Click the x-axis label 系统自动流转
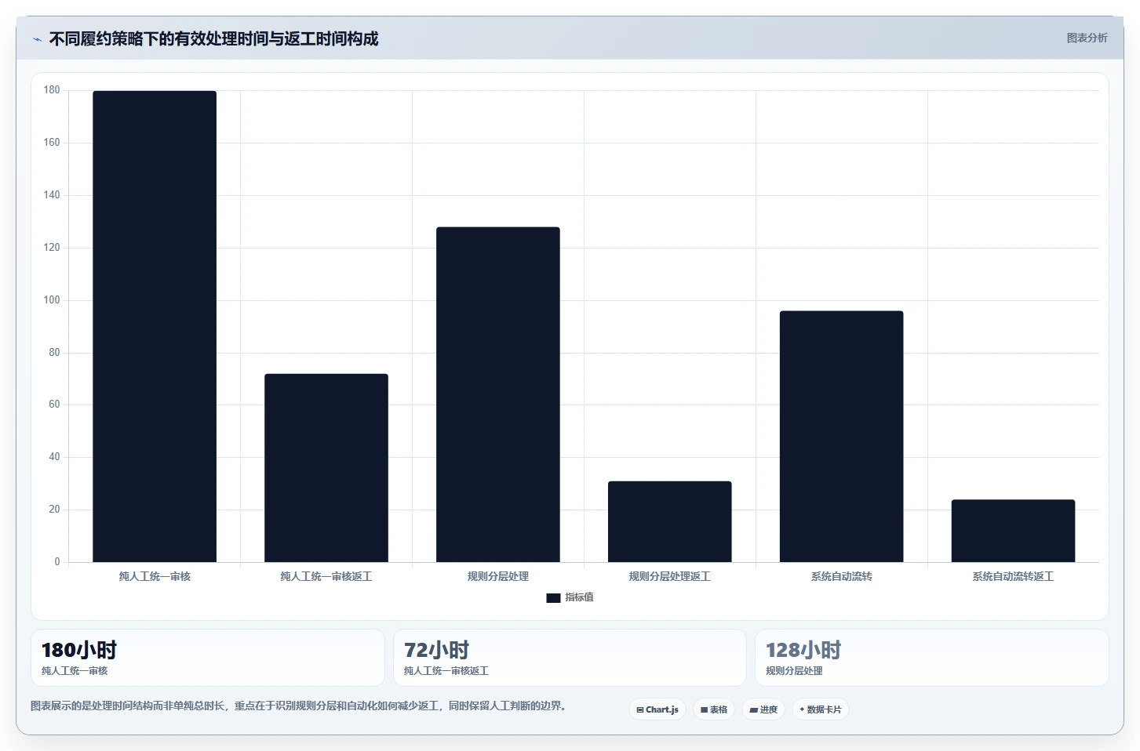1140x751 pixels. click(842, 576)
